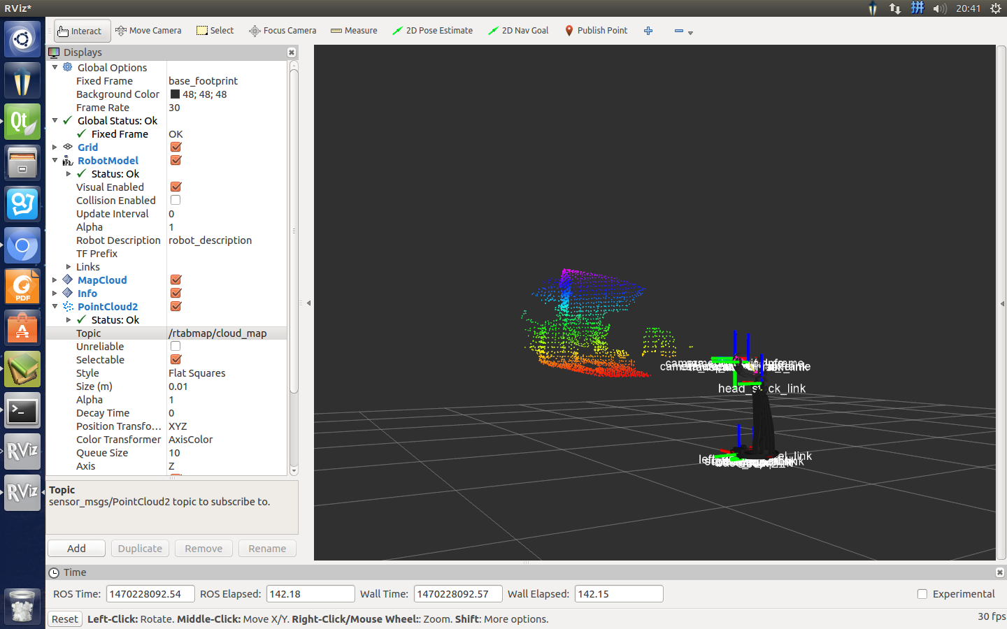Click the Add display button
1007x629 pixels.
coord(76,549)
